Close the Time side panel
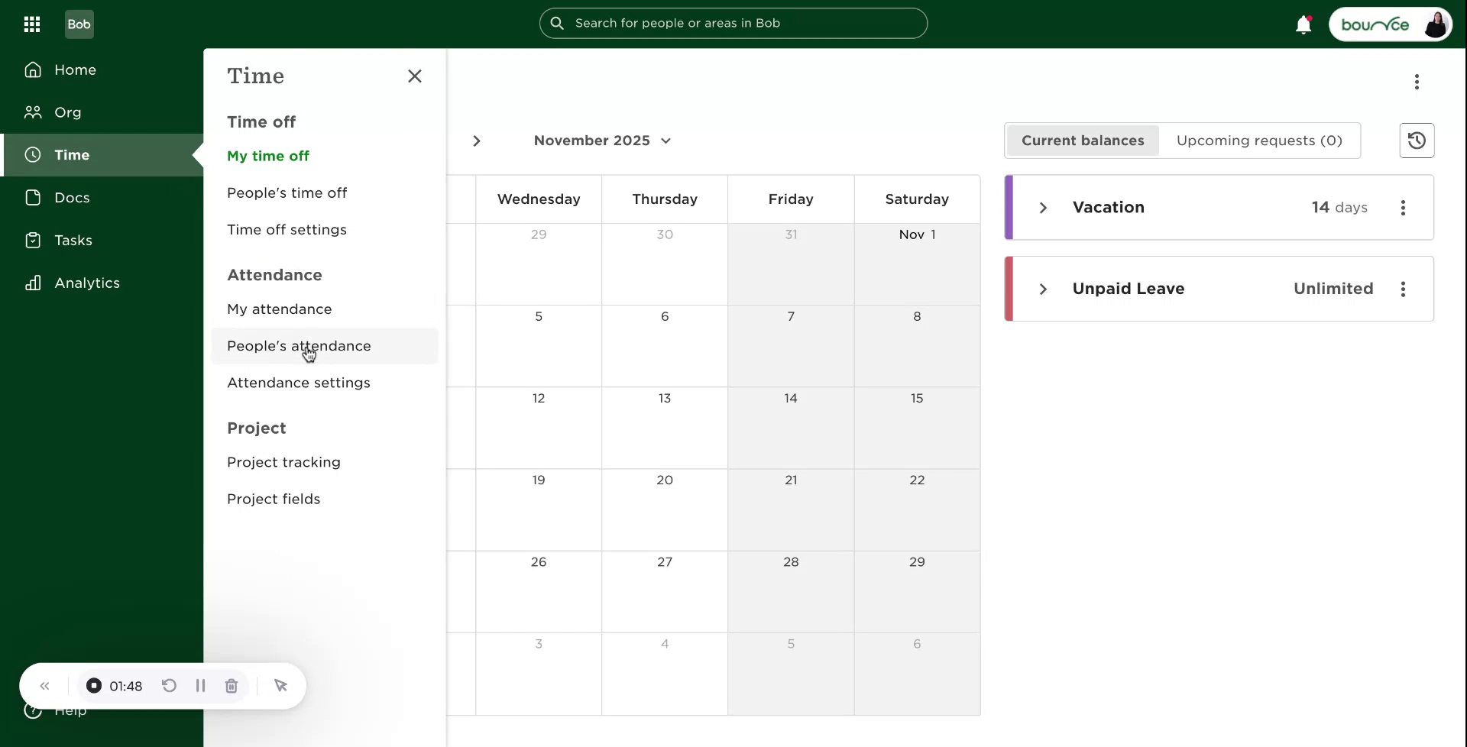This screenshot has height=747, width=1467. (415, 76)
